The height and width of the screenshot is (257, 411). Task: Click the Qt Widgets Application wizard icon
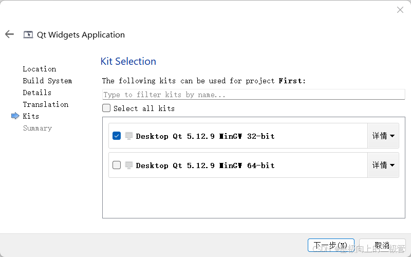click(x=28, y=34)
